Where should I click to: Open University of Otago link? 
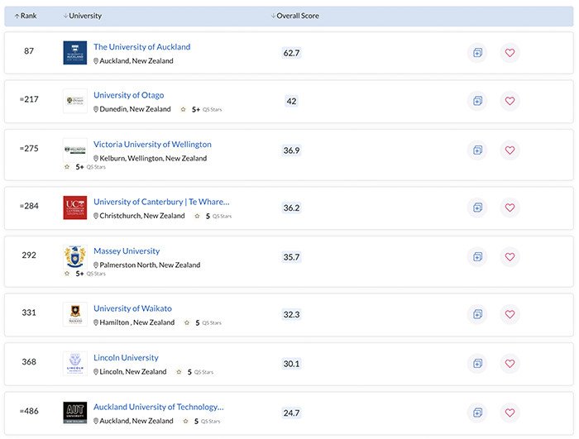coord(128,95)
